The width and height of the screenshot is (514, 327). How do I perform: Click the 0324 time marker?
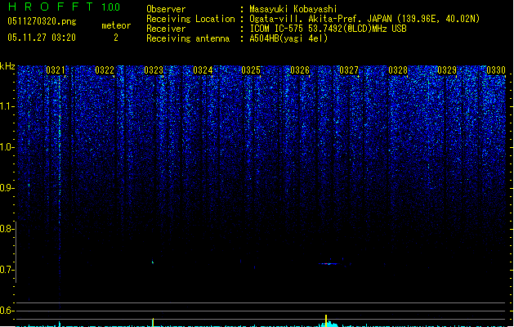(x=203, y=70)
